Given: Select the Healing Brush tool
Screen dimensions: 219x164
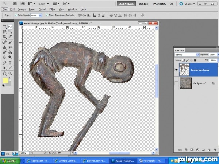Looking at the screenshot, I should click(5, 42).
